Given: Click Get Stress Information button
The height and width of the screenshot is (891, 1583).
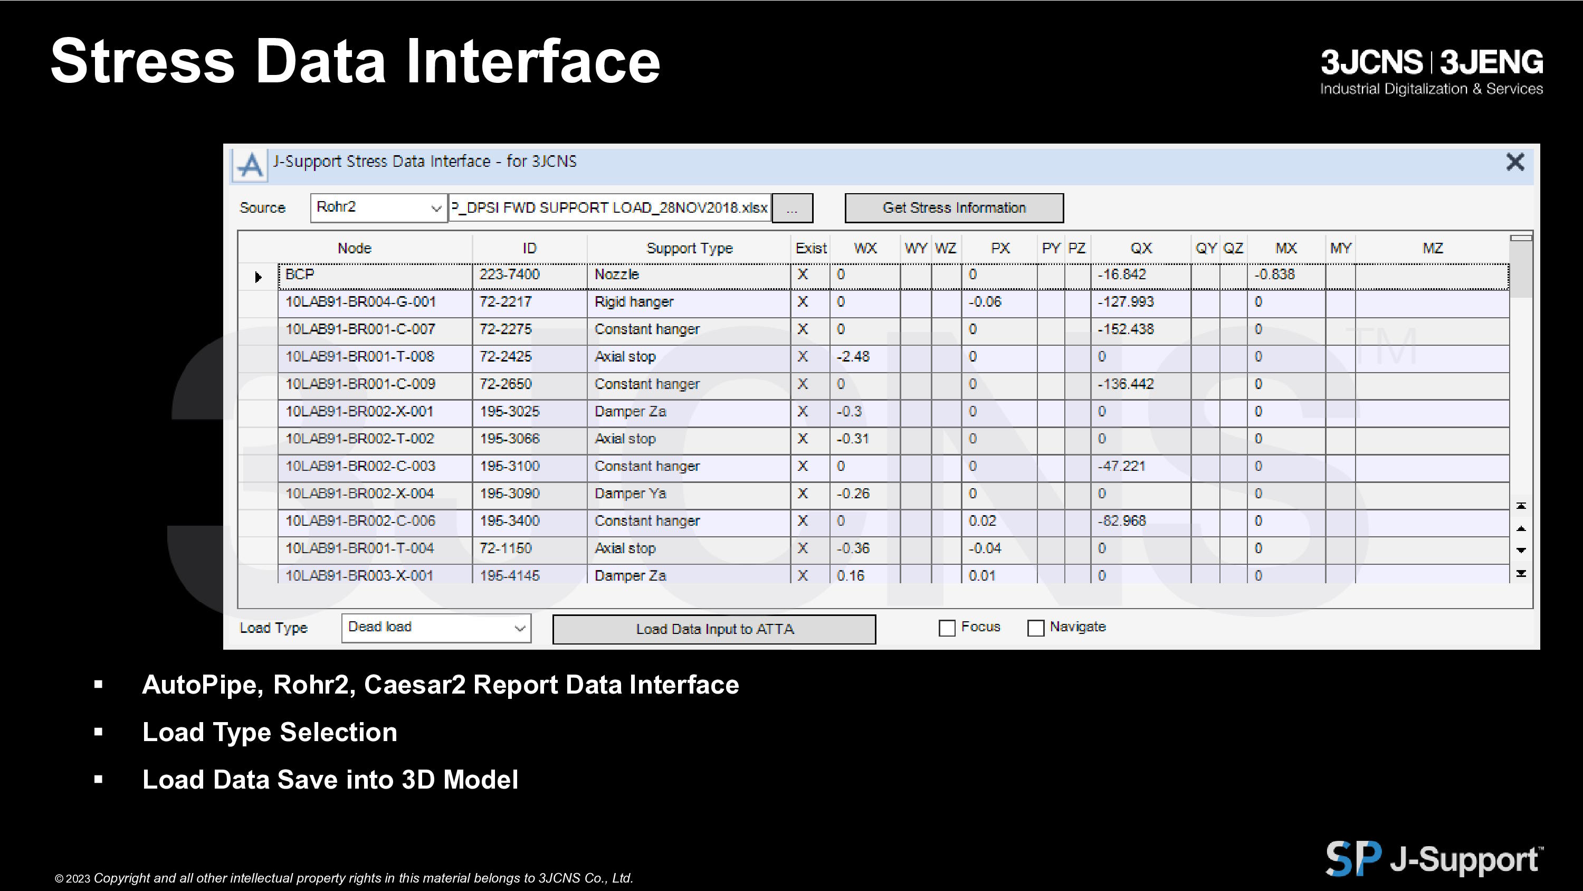Looking at the screenshot, I should tap(953, 208).
